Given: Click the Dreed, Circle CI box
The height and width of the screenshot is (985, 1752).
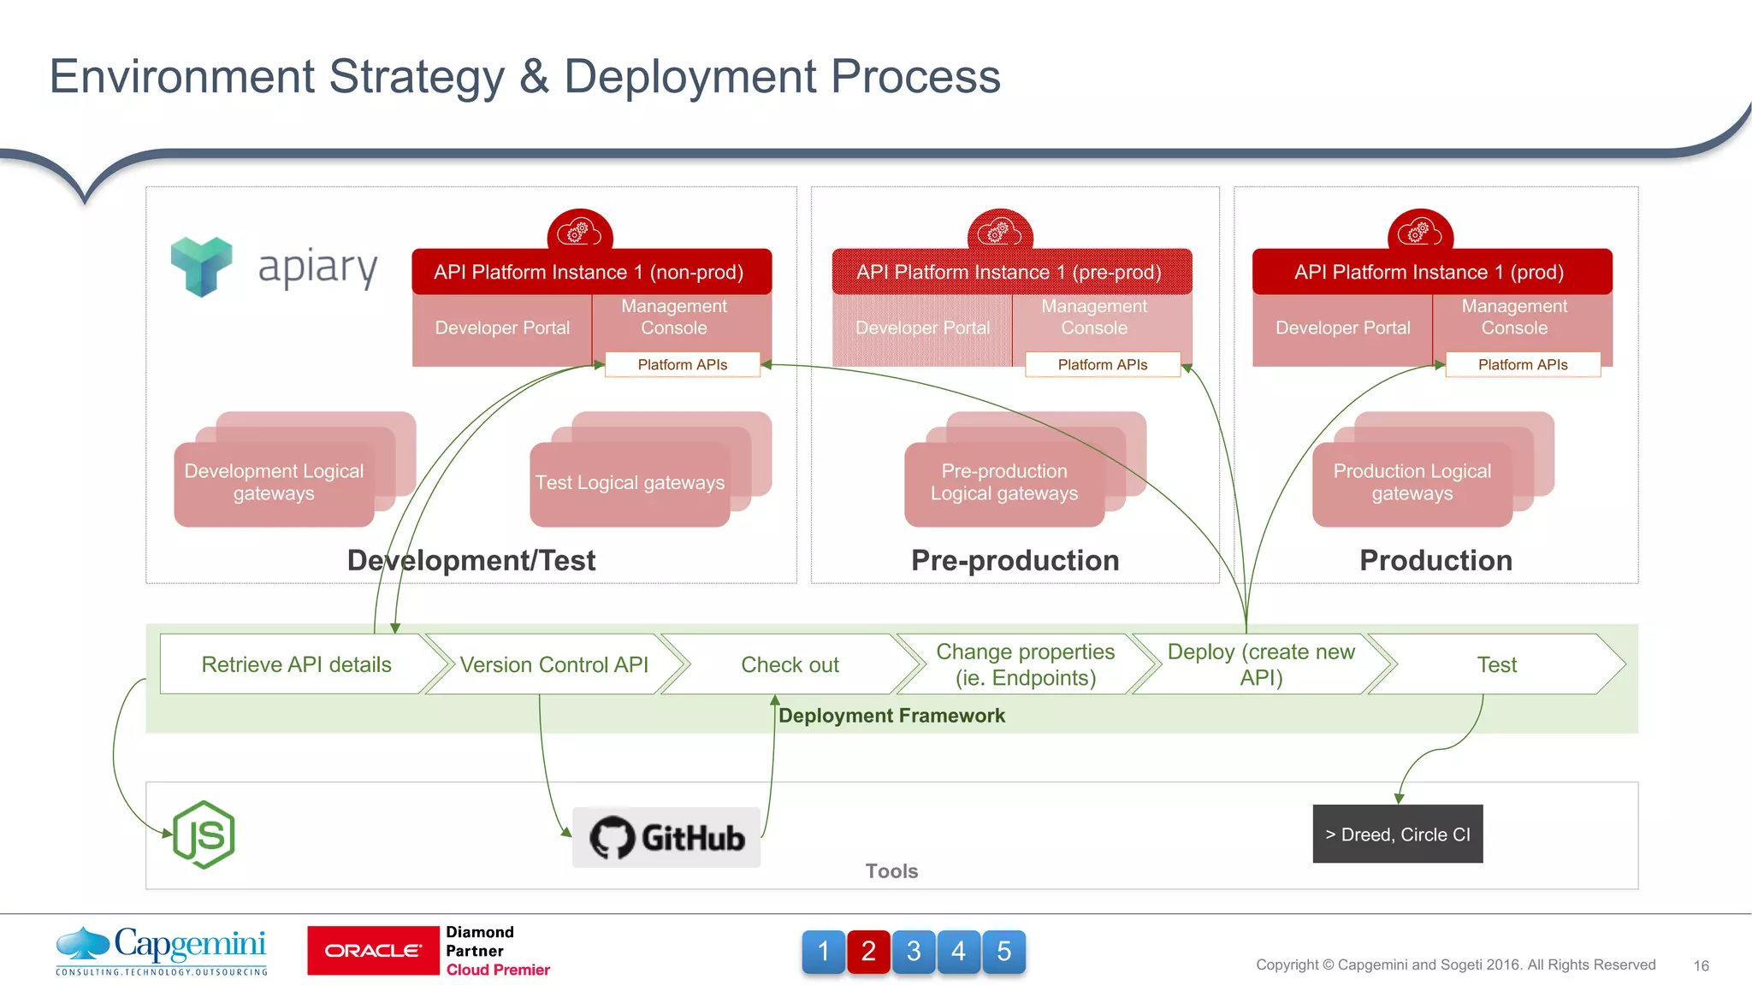Looking at the screenshot, I should [x=1397, y=834].
